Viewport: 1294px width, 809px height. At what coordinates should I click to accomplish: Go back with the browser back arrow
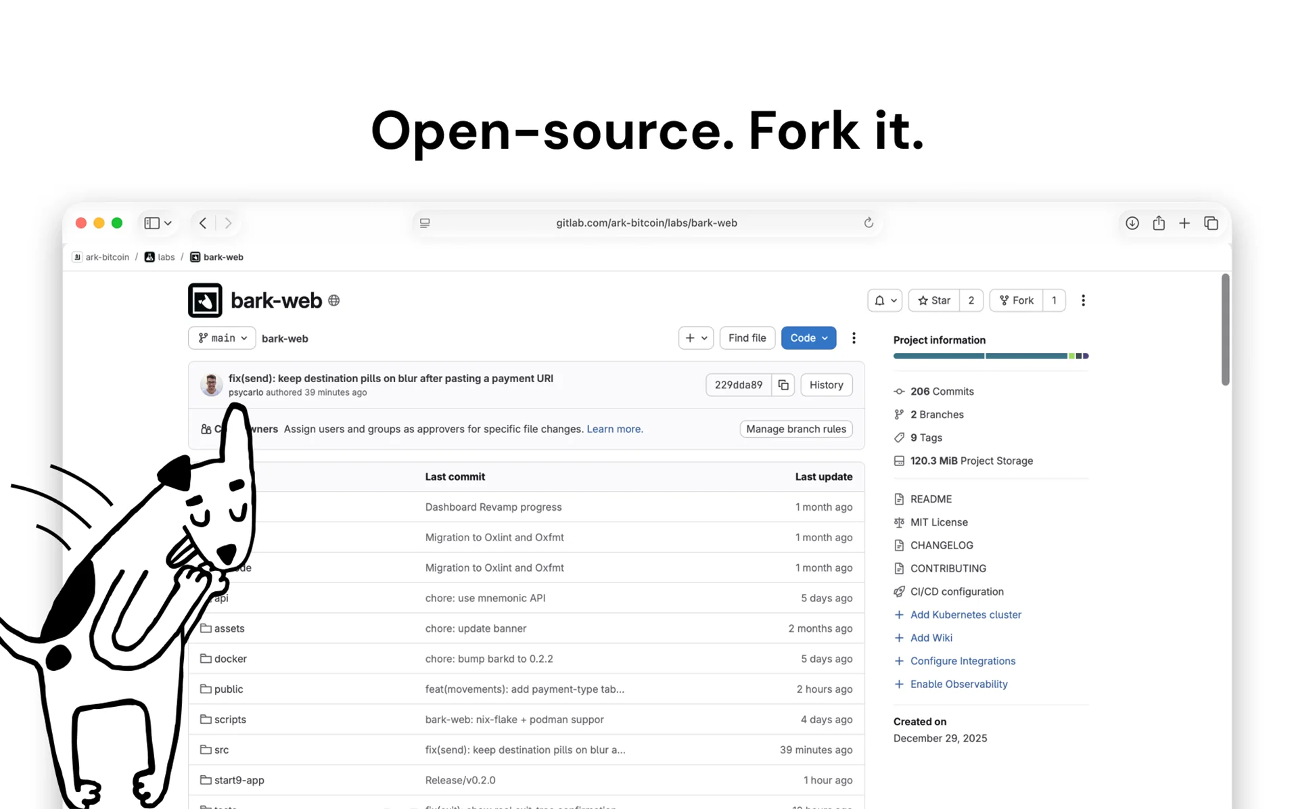tap(203, 223)
